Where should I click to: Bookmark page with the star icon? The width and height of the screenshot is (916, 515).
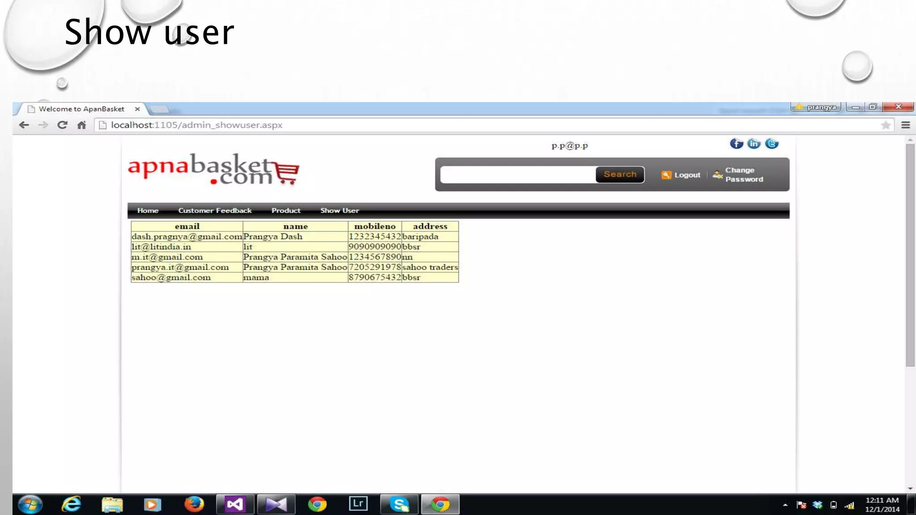[x=886, y=125]
